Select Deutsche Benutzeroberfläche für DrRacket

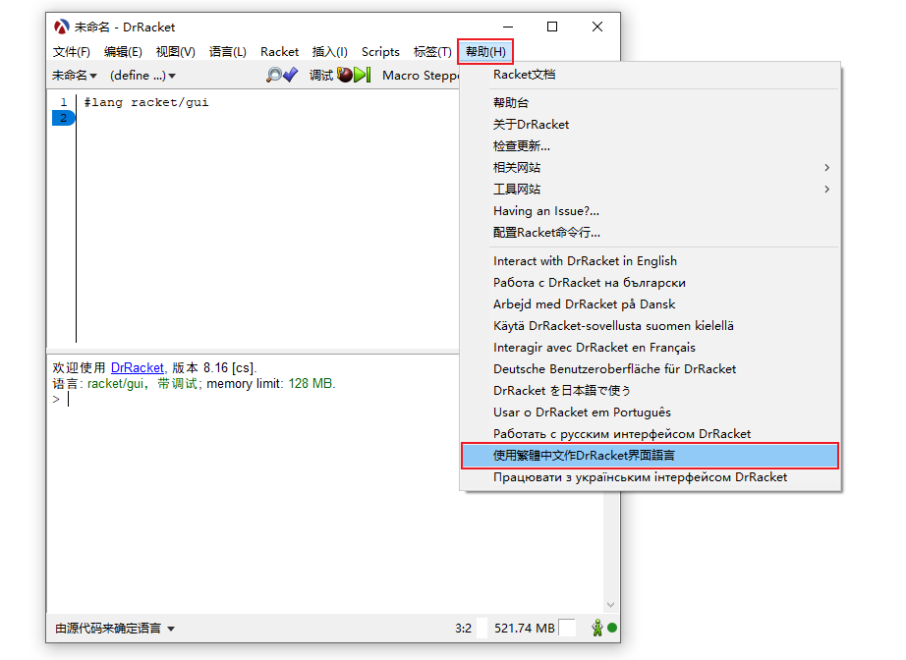(651, 369)
